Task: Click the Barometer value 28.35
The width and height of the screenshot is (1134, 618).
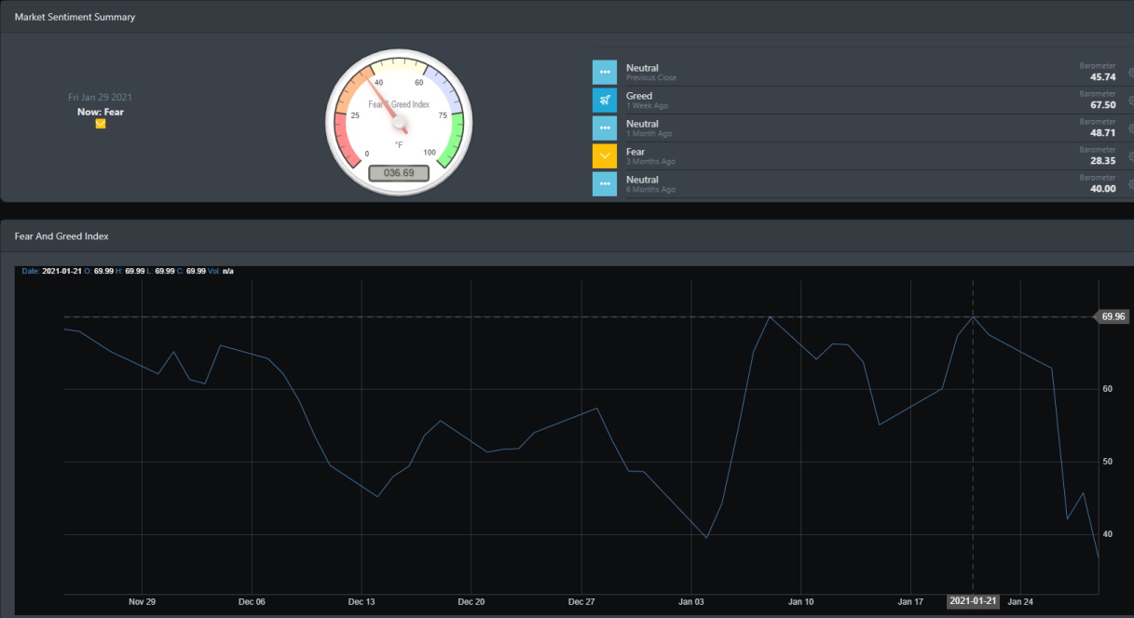Action: coord(1102,161)
